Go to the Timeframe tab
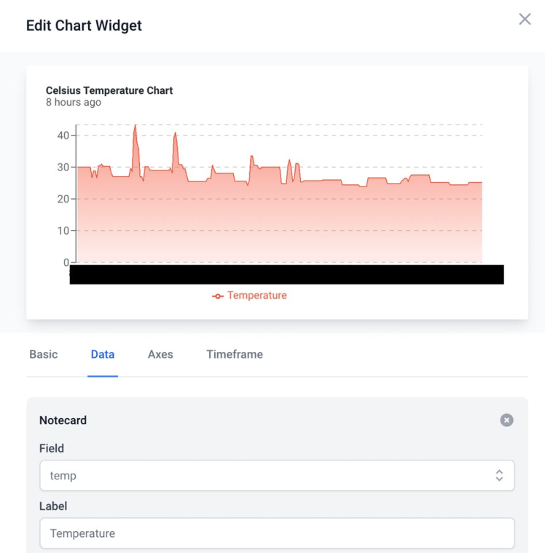Image resolution: width=545 pixels, height=553 pixels. click(235, 355)
